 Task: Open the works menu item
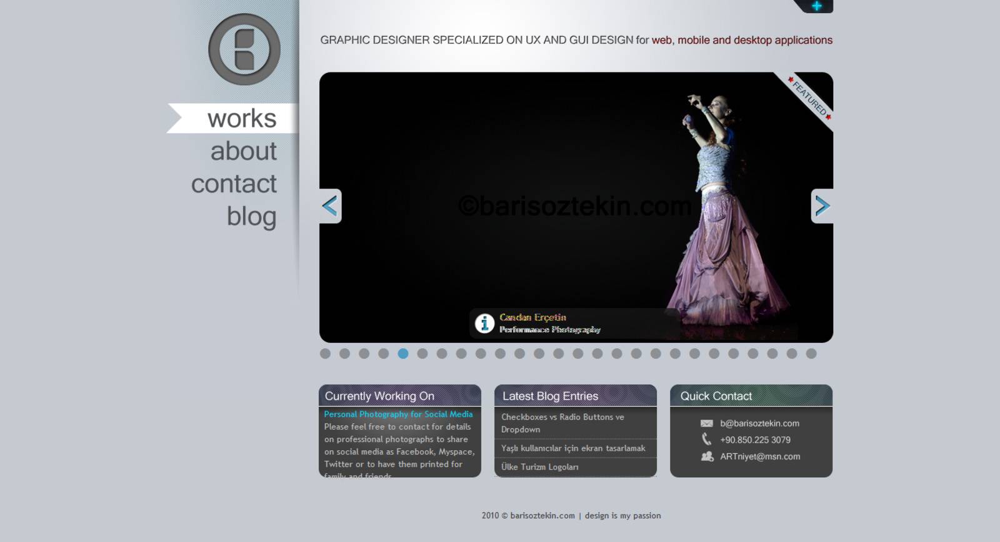[x=241, y=119]
